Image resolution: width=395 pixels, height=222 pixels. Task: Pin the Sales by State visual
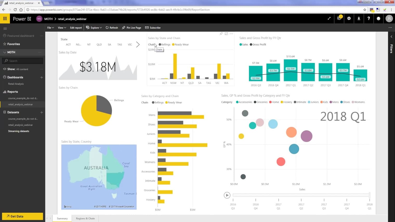click(221, 34)
